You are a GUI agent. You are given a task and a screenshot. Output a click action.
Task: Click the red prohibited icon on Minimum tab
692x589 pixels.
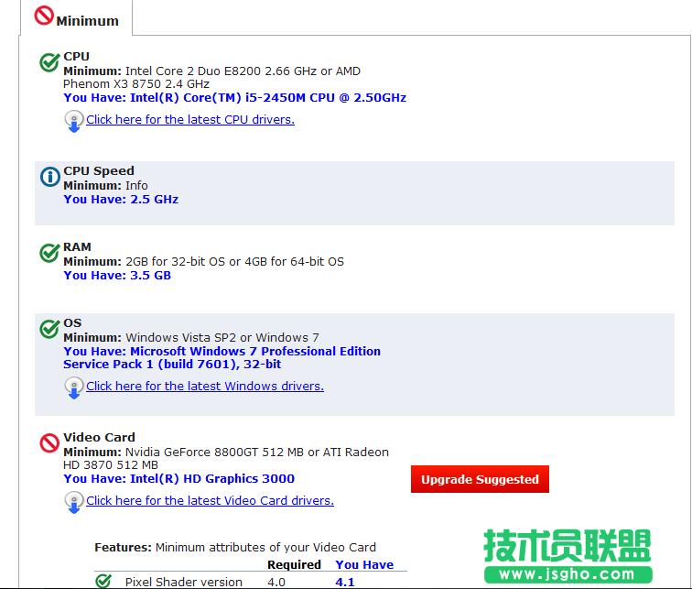(x=44, y=16)
